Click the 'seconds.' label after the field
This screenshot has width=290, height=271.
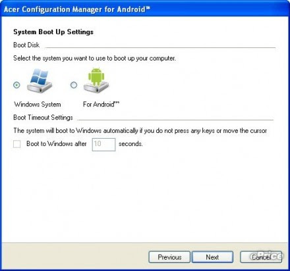pyautogui.click(x=130, y=144)
